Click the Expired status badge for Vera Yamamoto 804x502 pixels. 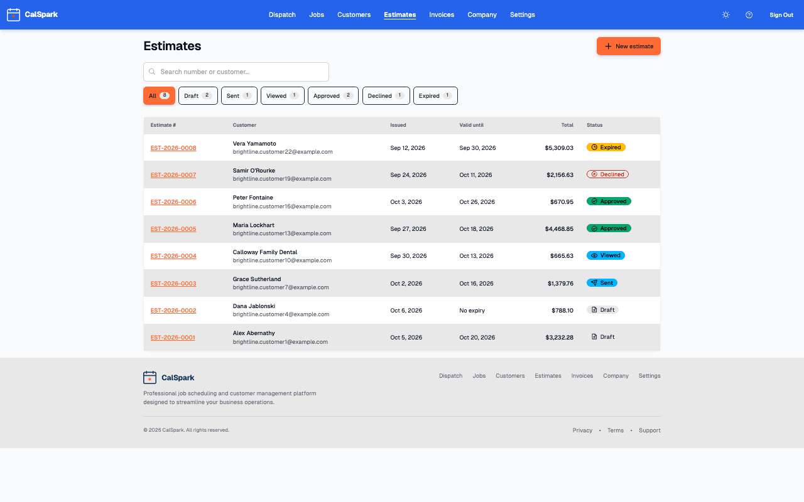(606, 147)
